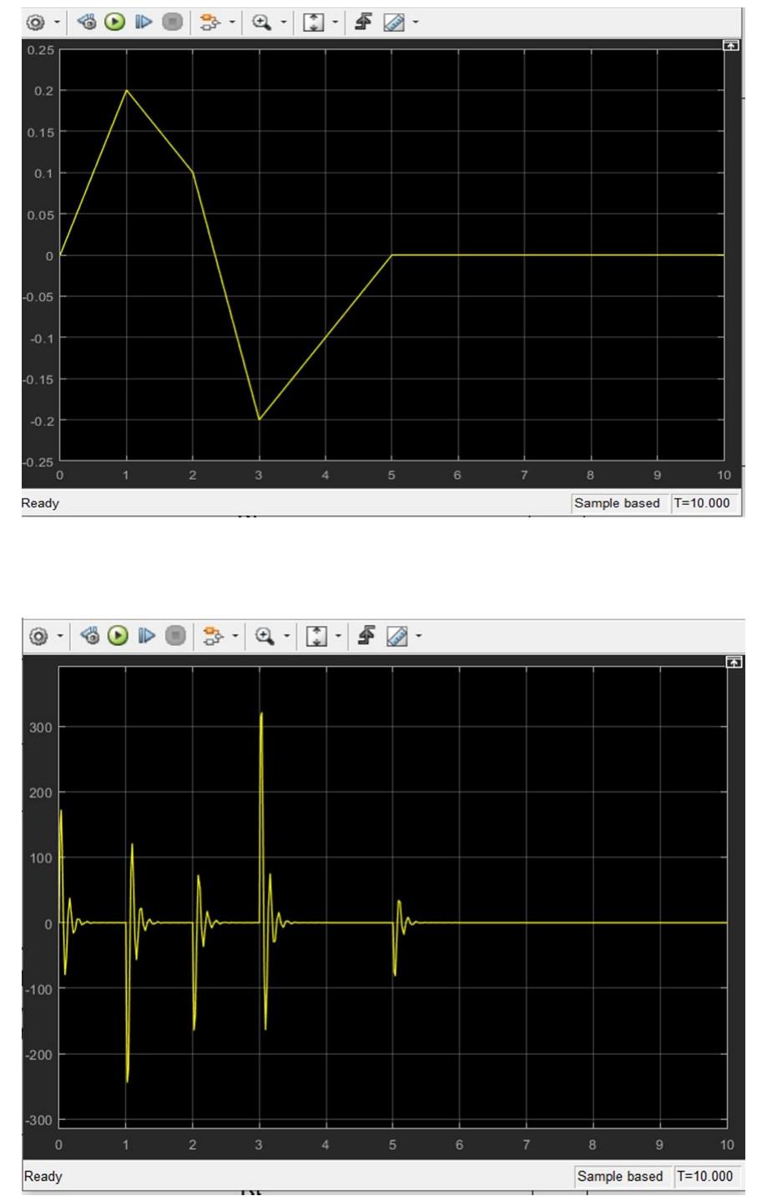Click y-axis label 200 in lower scope

pyautogui.click(x=42, y=792)
